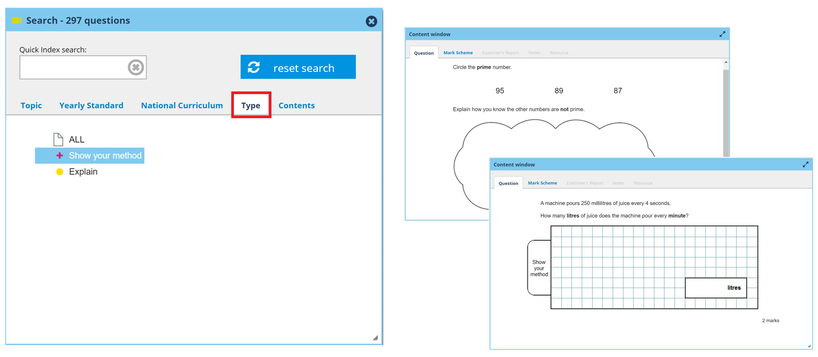Viewport: 818px width, 357px height.
Task: Expand the juice question content window
Action: (805, 164)
